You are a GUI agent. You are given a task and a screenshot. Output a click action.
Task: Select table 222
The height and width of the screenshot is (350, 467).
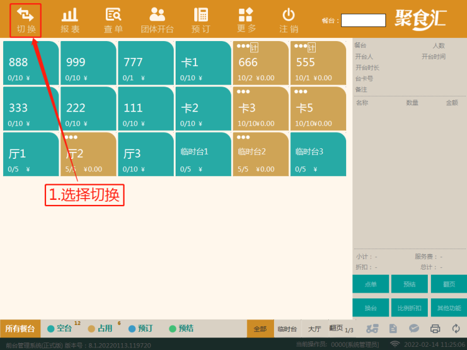88,108
